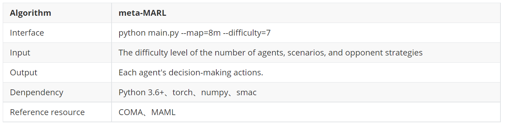Click the MAML reference
This screenshot has width=507, height=125.
(163, 112)
